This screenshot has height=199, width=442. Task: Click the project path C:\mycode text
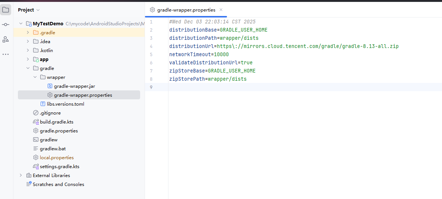click(x=105, y=24)
